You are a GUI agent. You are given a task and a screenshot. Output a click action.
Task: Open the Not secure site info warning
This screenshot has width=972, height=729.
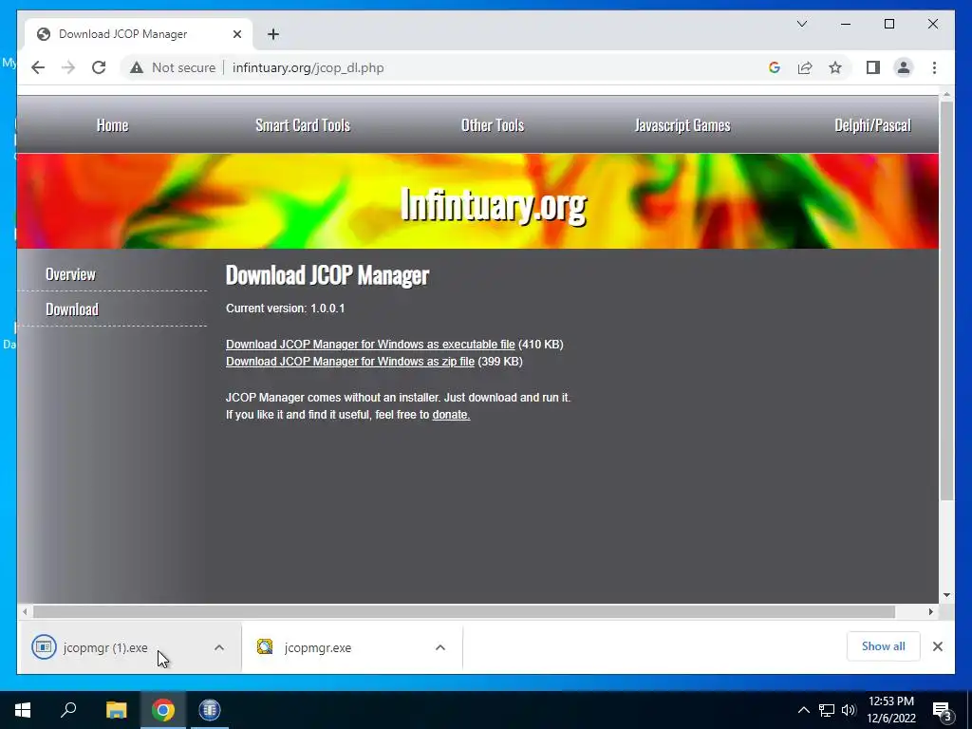173,67
